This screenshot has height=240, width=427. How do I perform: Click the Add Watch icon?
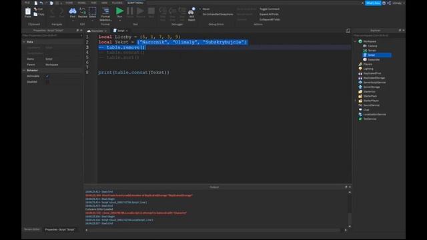click(191, 11)
